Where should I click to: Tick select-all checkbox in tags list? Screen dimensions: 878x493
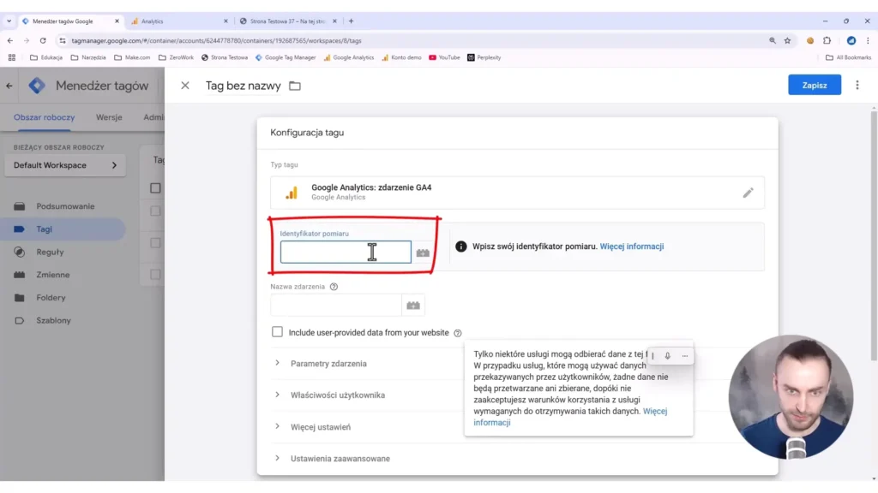155,188
